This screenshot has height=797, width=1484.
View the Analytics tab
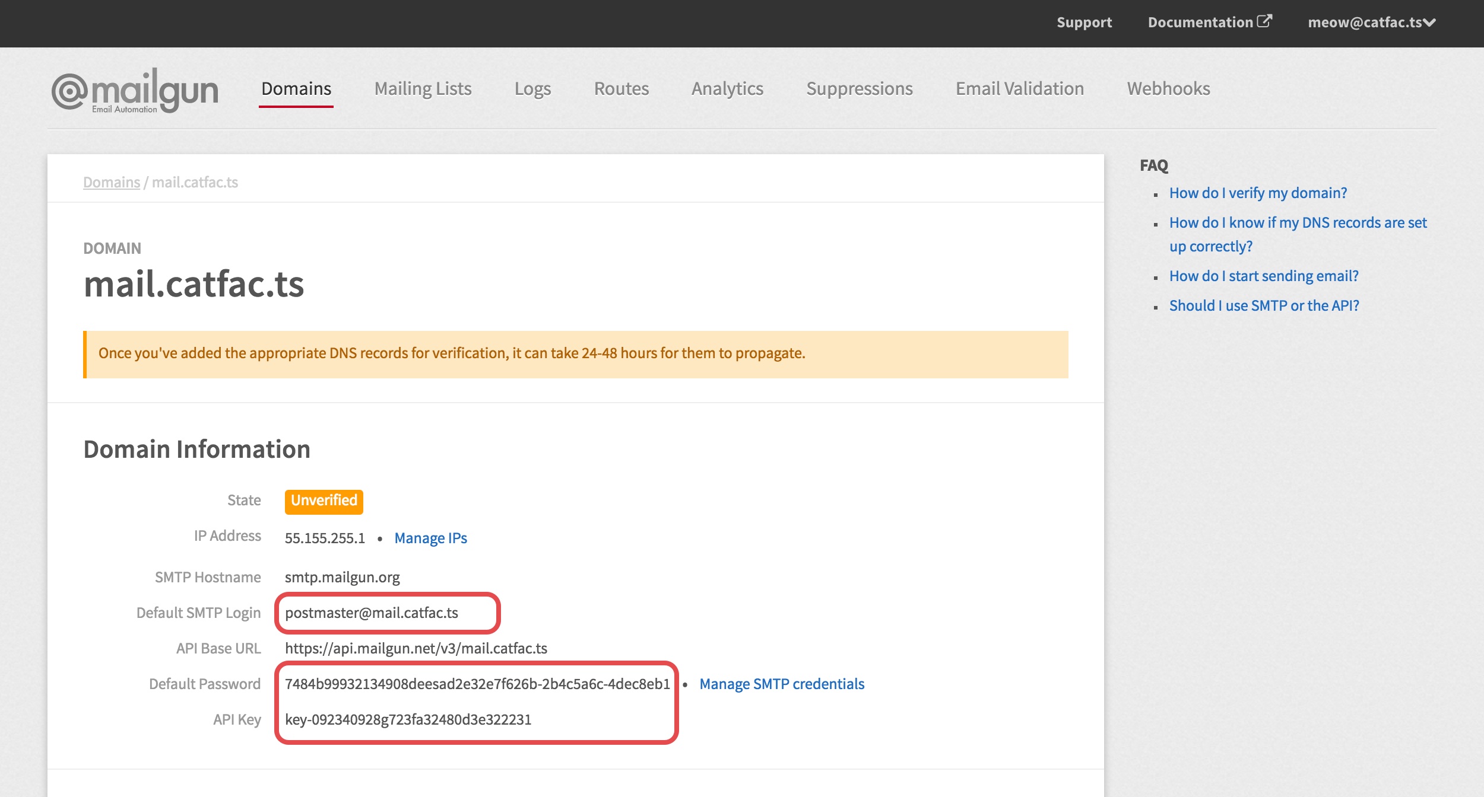pyautogui.click(x=727, y=89)
